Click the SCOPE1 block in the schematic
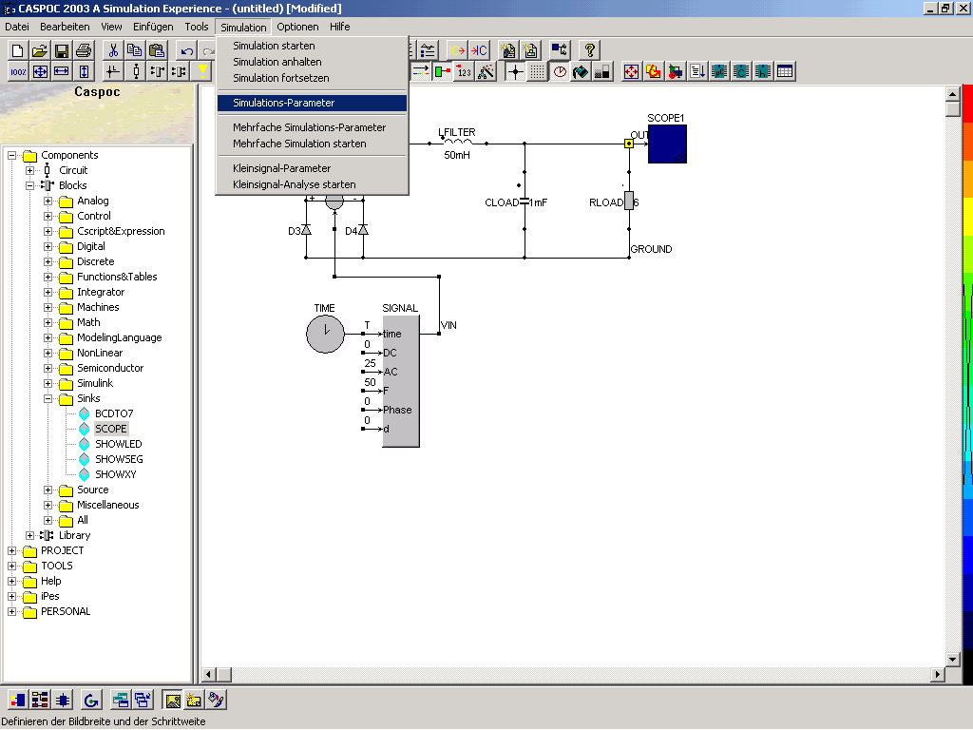This screenshot has width=973, height=730. (667, 144)
